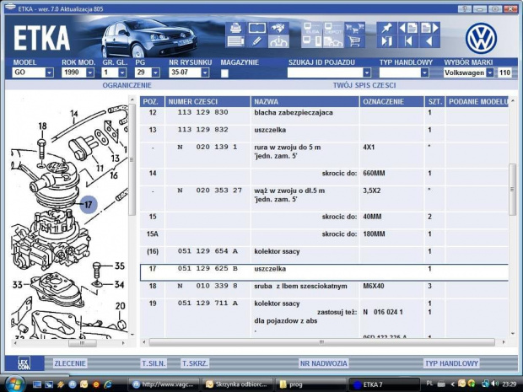Image resolution: width=523 pixels, height=392 pixels.
Task: Go to previous page document icon
Action: point(408,28)
